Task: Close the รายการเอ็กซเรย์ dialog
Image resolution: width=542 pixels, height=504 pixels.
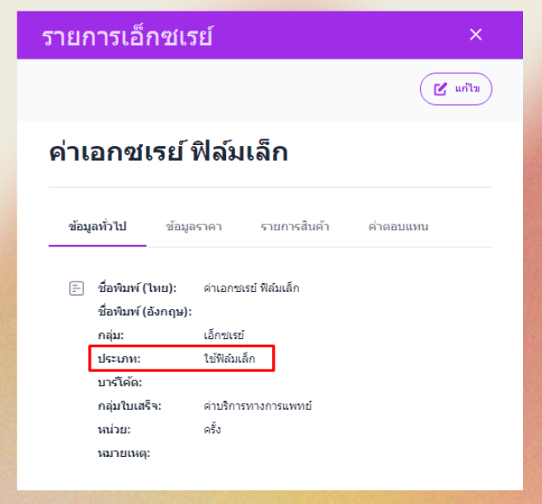Action: (x=475, y=35)
